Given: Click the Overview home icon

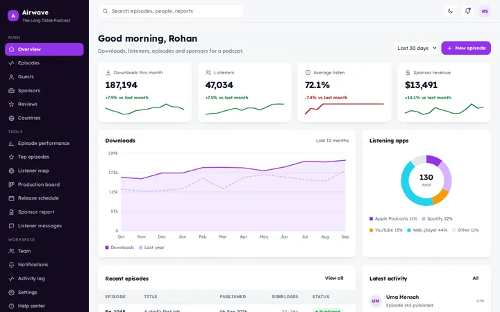Looking at the screenshot, I should click(12, 49).
